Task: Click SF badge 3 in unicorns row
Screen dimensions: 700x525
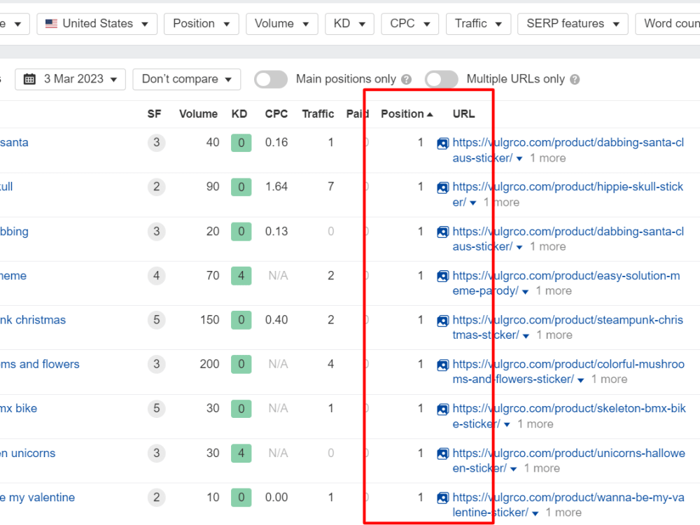Action: coord(156,454)
